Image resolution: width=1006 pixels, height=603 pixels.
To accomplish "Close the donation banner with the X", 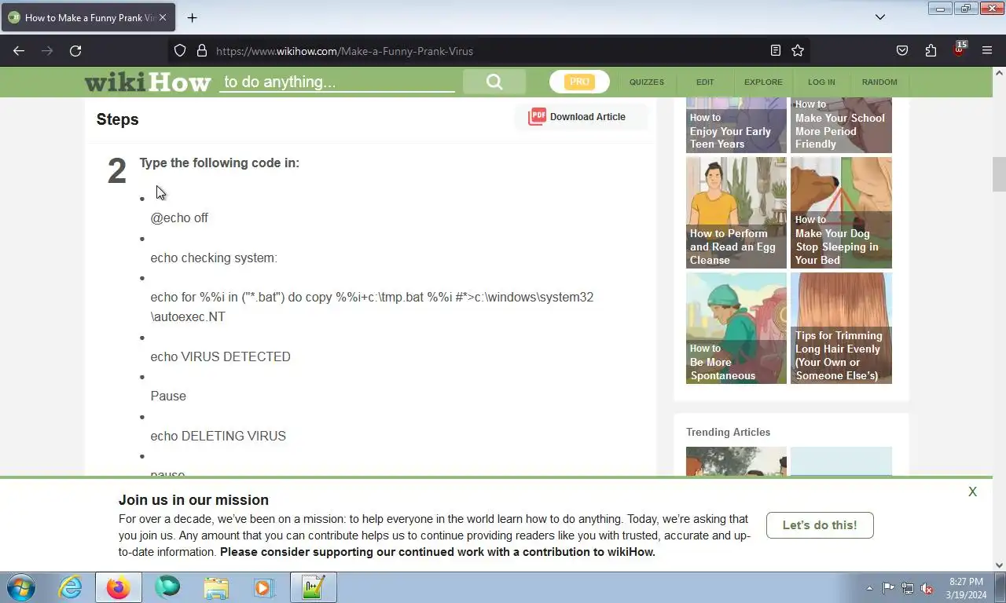I will tap(972, 492).
